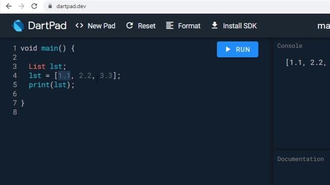Image resolution: width=330 pixels, height=185 pixels.
Task: Click the closing brace on line 7
Action: coord(23,103)
